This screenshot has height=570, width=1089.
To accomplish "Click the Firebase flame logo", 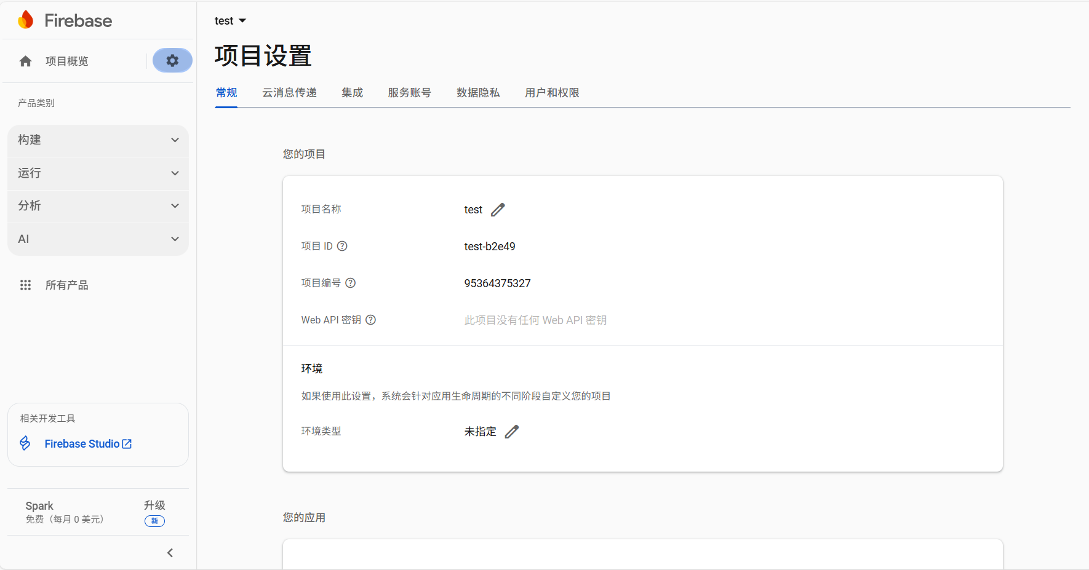I will (25, 19).
